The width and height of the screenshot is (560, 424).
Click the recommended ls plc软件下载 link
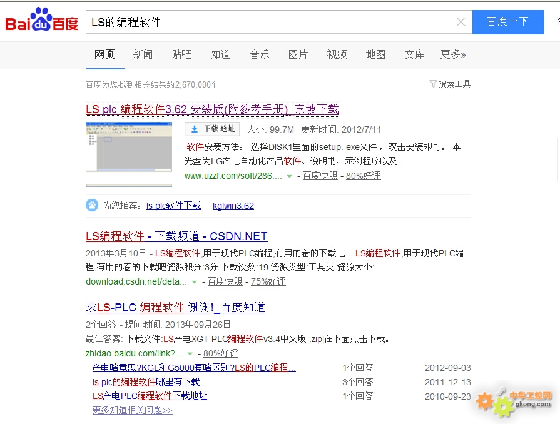click(174, 206)
